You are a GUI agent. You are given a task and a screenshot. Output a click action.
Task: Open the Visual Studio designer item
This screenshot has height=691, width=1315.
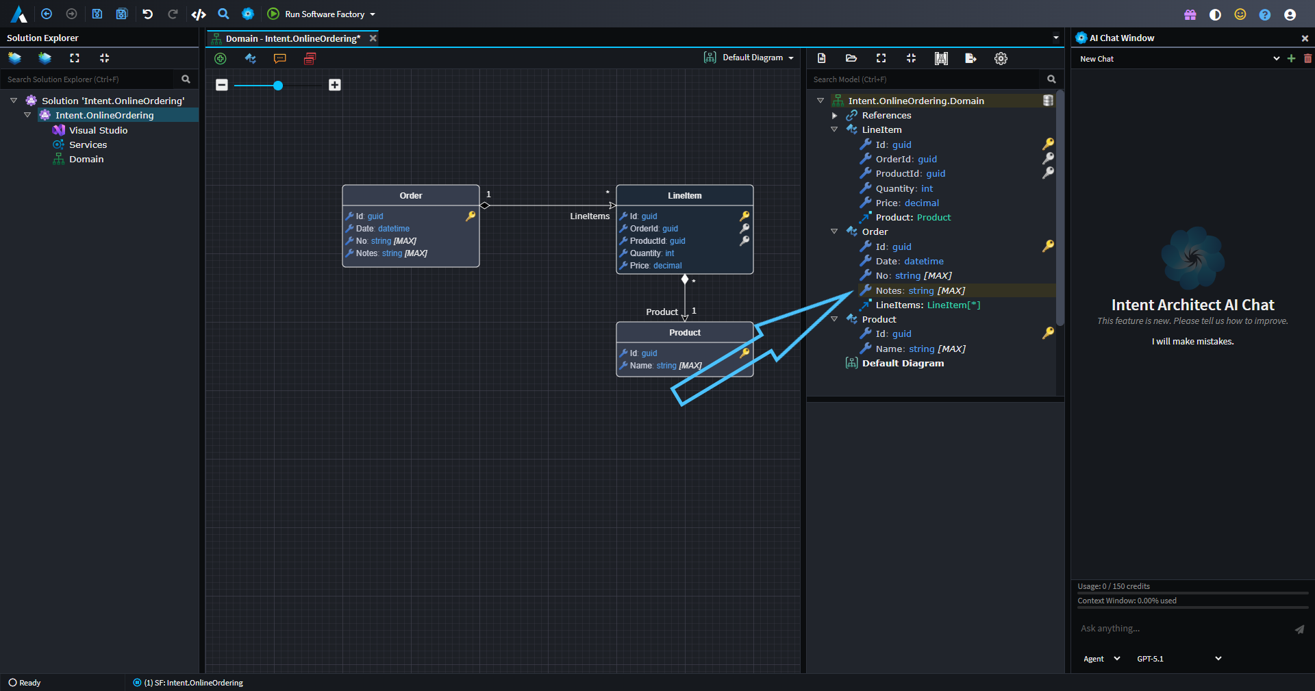coord(98,130)
